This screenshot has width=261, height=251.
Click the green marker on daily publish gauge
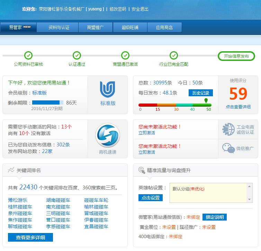click(206, 101)
